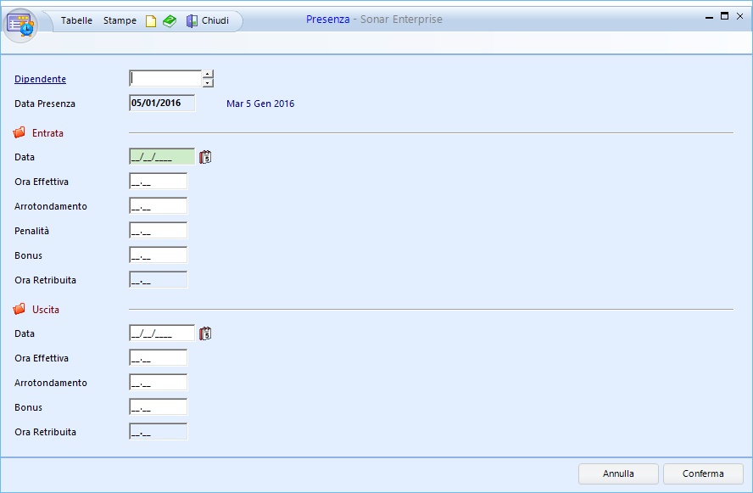753x493 pixels.
Task: Select the Uscita Bonus time field
Action: (x=158, y=407)
